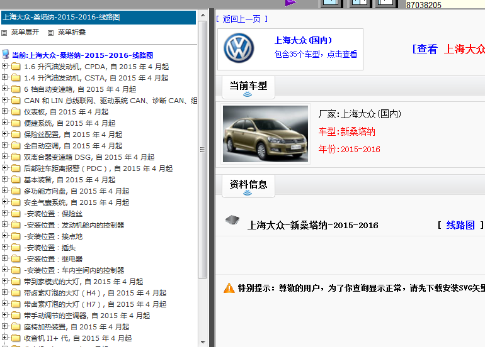
Task: Click the 返回上一页 back link
Action: (x=242, y=19)
